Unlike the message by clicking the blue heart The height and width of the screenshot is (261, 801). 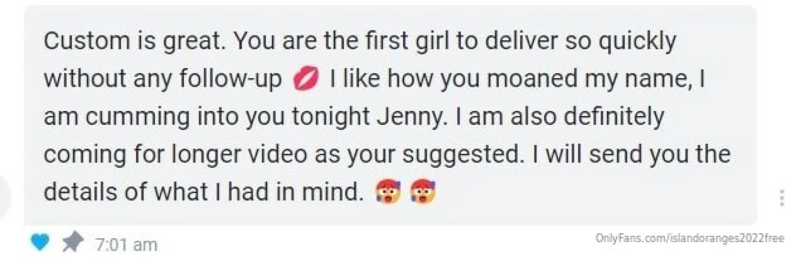tap(40, 241)
